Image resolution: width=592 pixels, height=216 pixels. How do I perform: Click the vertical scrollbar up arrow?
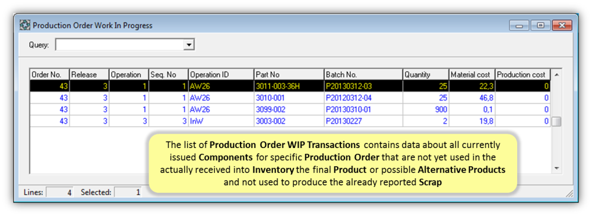point(556,75)
